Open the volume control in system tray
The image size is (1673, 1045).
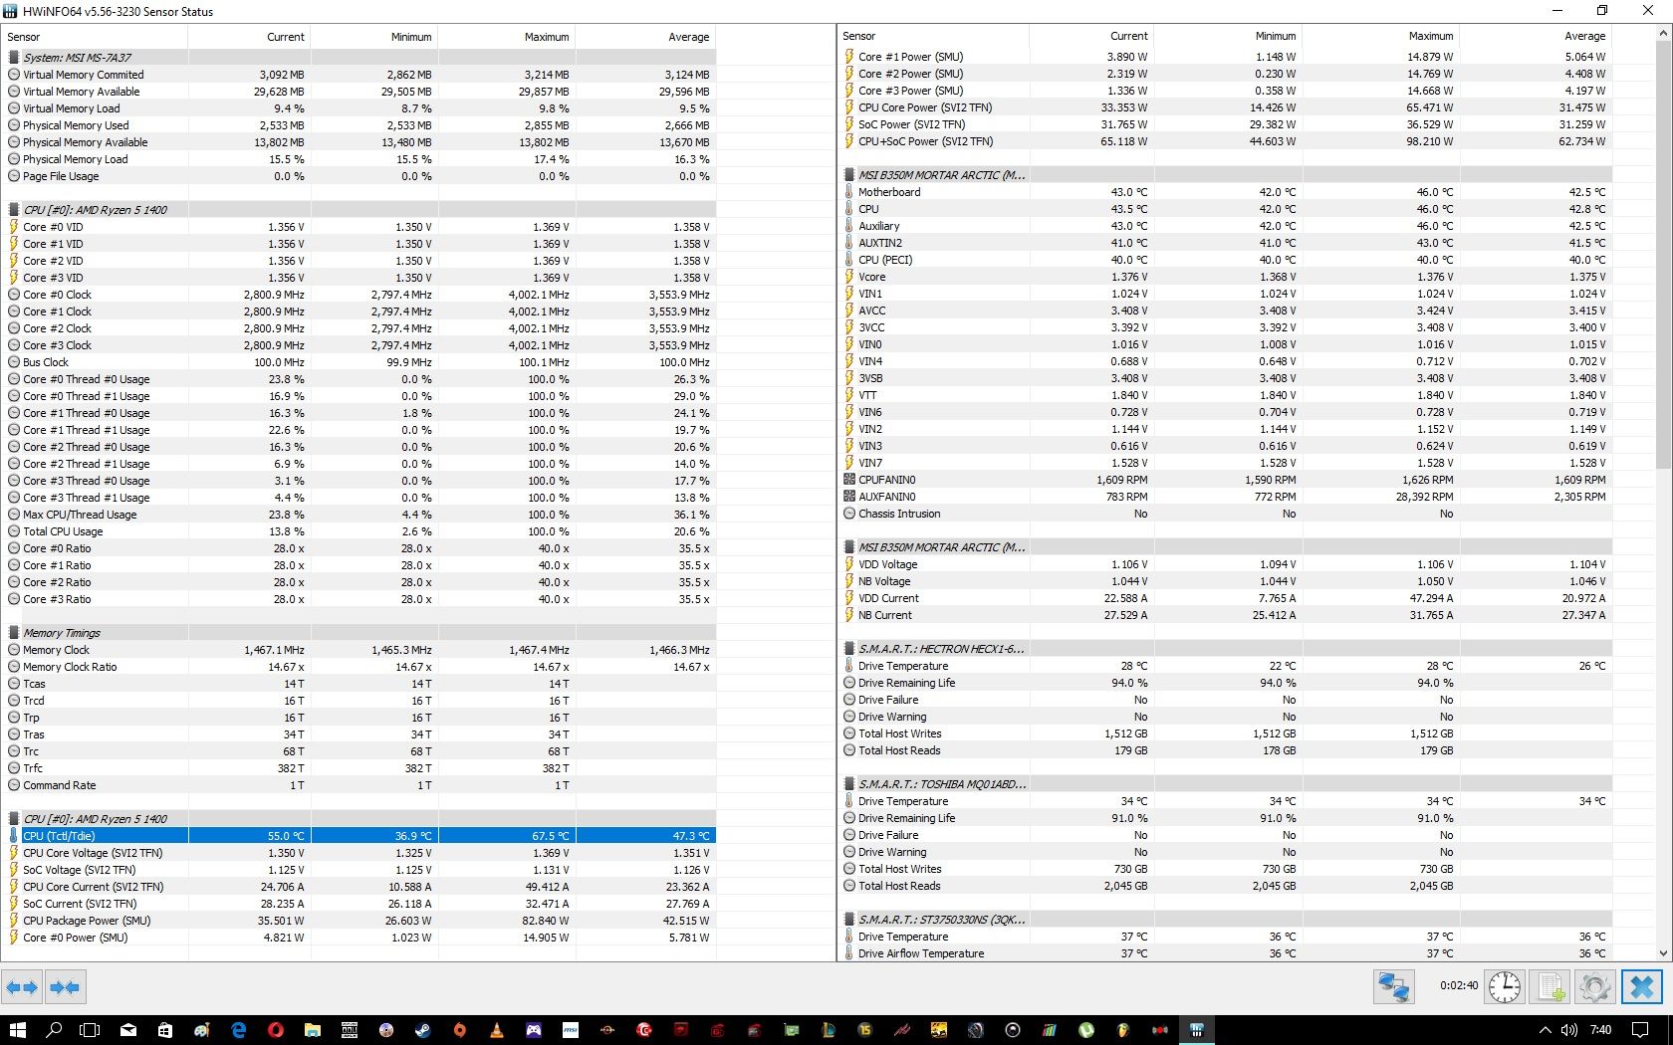[x=1568, y=1030]
